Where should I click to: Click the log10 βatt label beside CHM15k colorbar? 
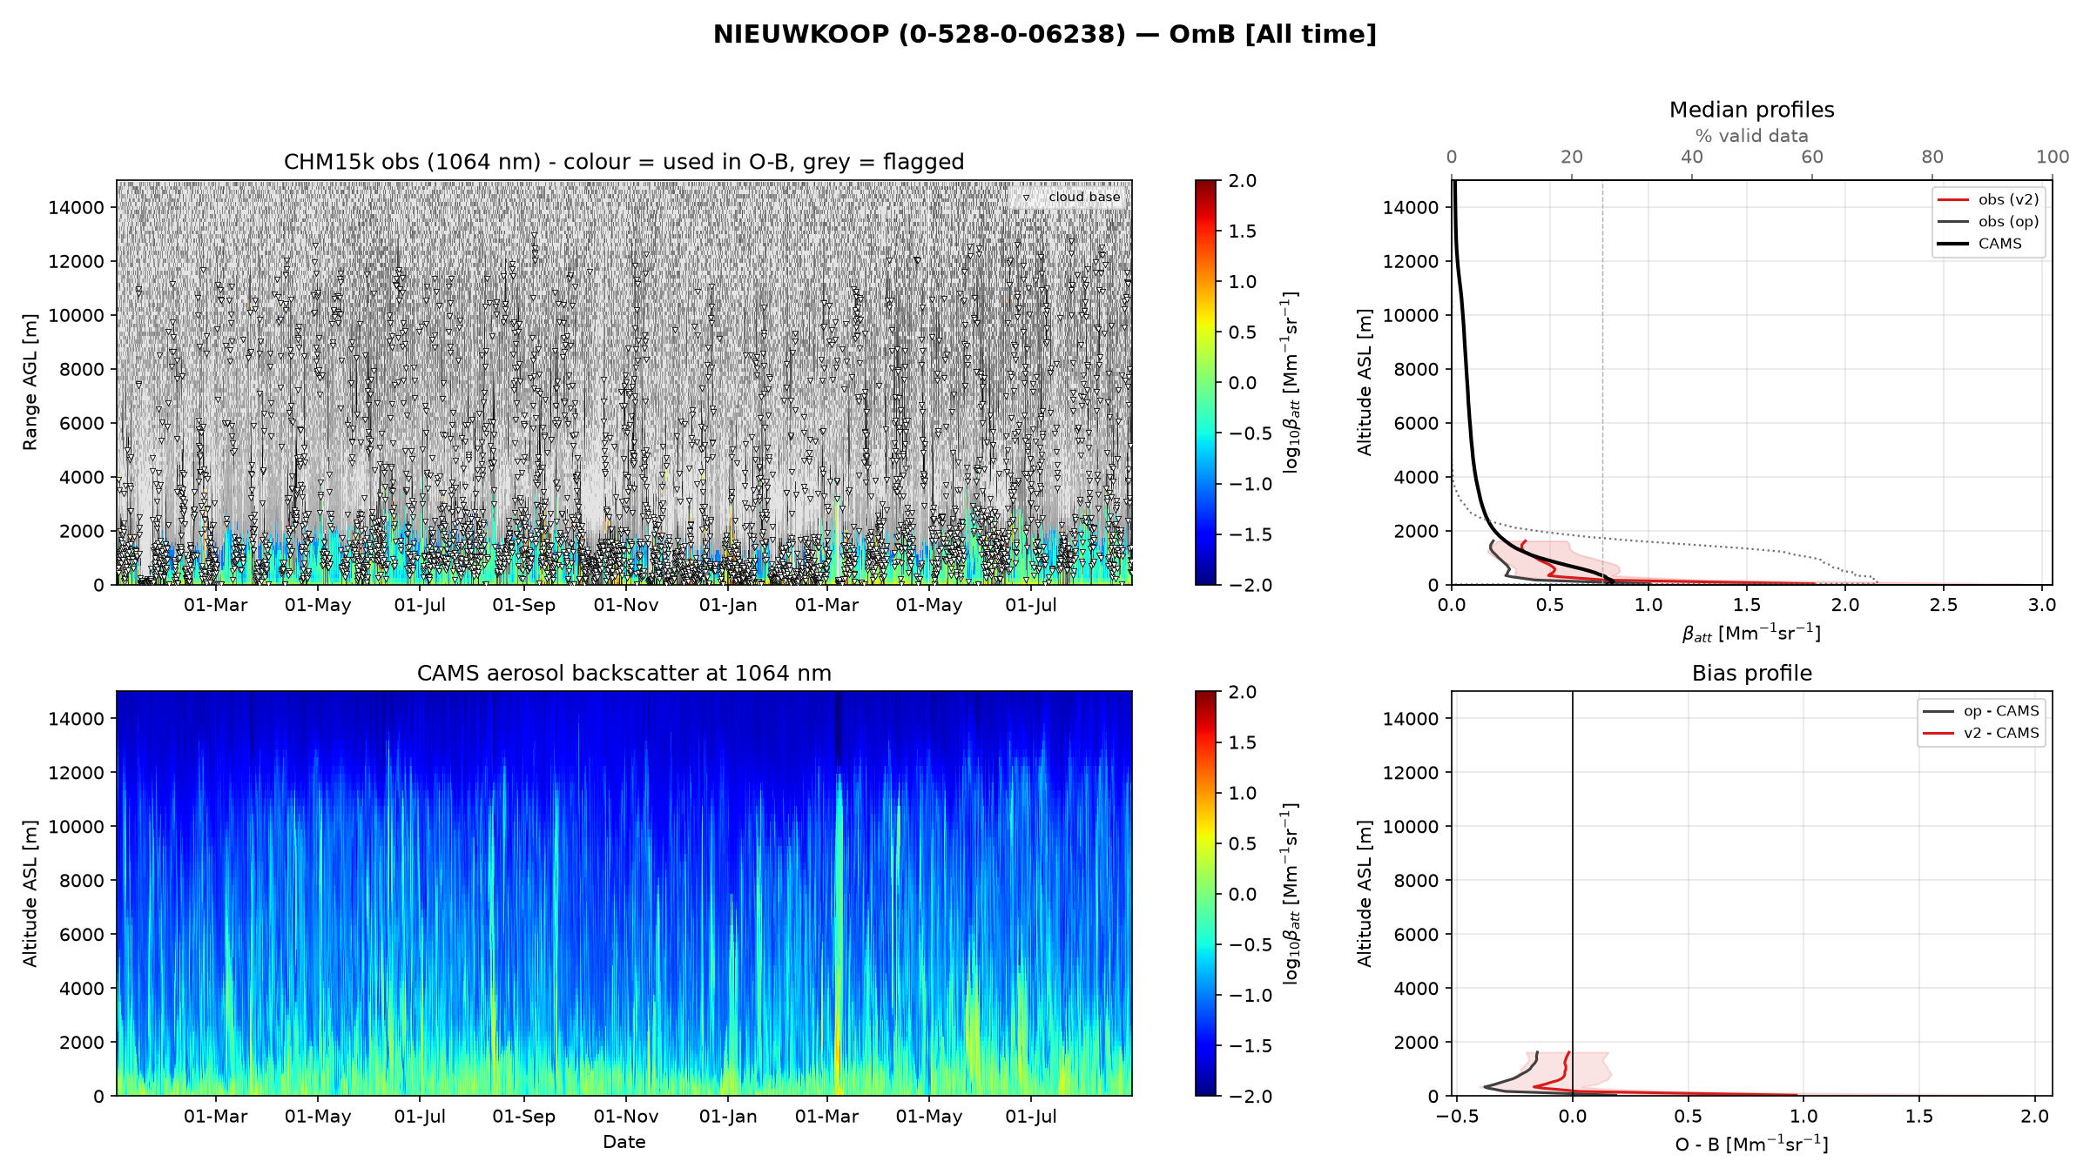pos(1291,382)
